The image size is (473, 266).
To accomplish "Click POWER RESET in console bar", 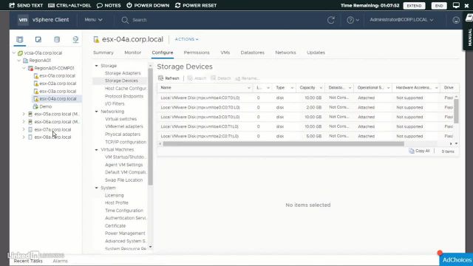I will [x=196, y=5].
